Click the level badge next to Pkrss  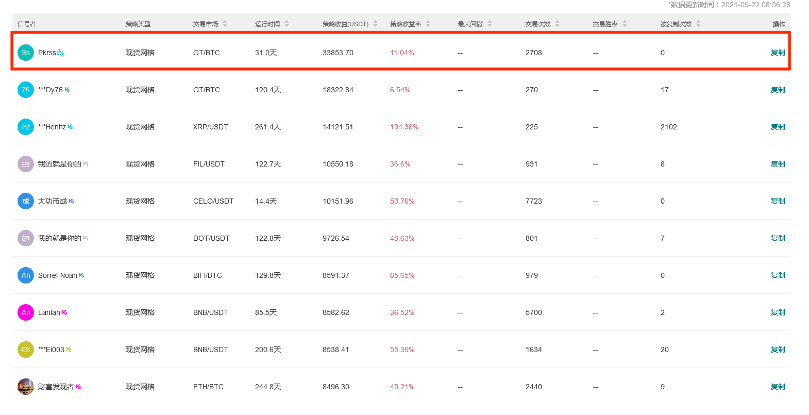61,53
